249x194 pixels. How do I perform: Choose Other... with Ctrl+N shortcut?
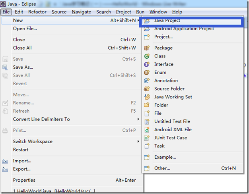(x=193, y=168)
